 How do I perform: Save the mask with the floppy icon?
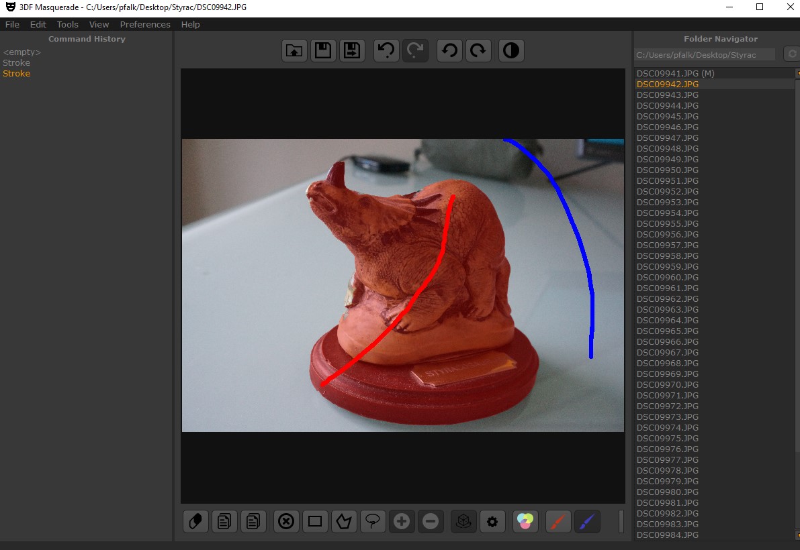click(x=323, y=51)
